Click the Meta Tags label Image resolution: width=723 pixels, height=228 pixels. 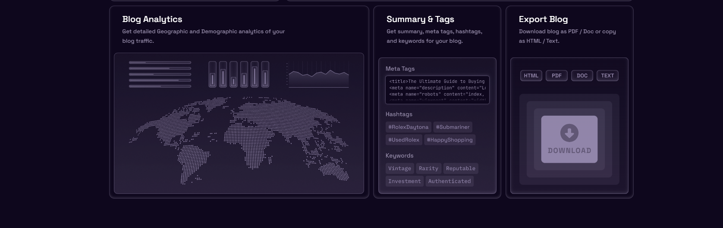(400, 69)
